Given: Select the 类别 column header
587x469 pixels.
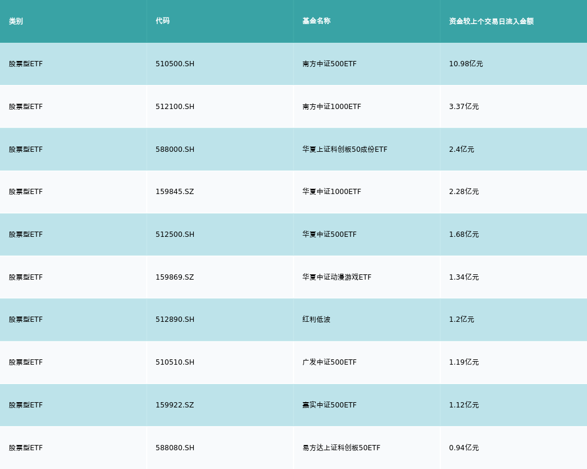Looking at the screenshot, I should coord(16,21).
